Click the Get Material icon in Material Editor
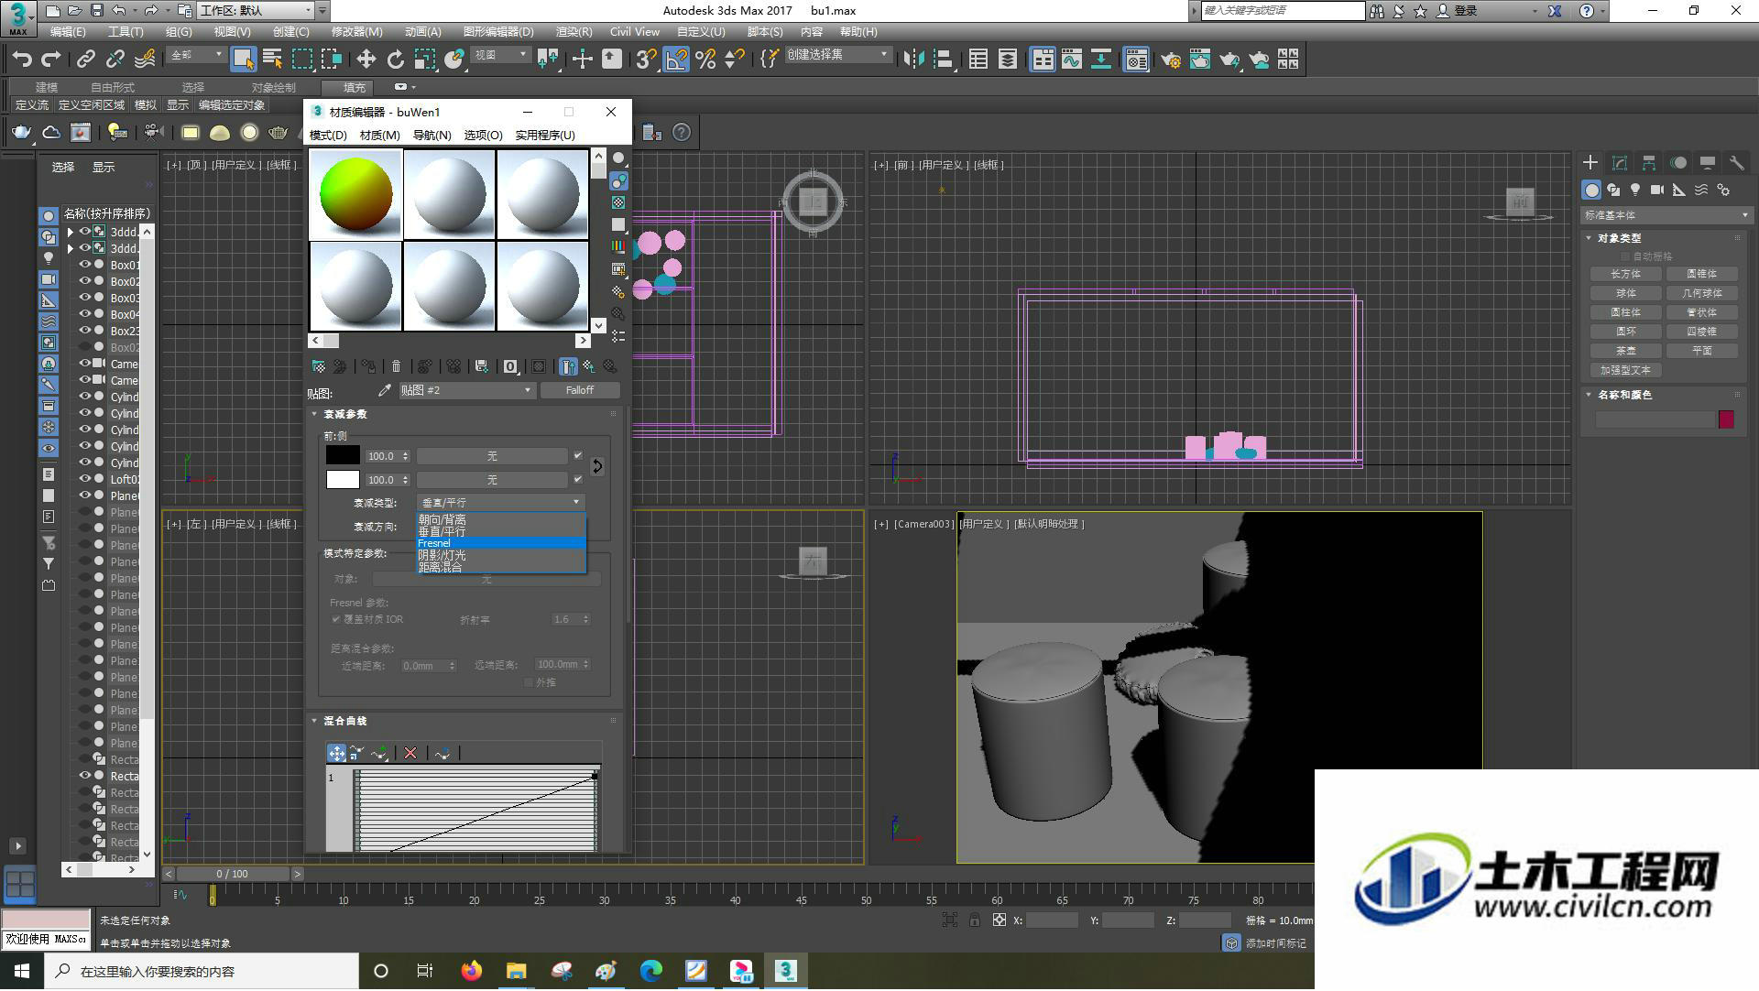Screen dimensions: 1759x991 318,366
